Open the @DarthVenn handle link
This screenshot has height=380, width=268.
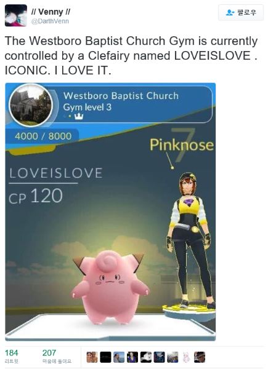pos(50,22)
